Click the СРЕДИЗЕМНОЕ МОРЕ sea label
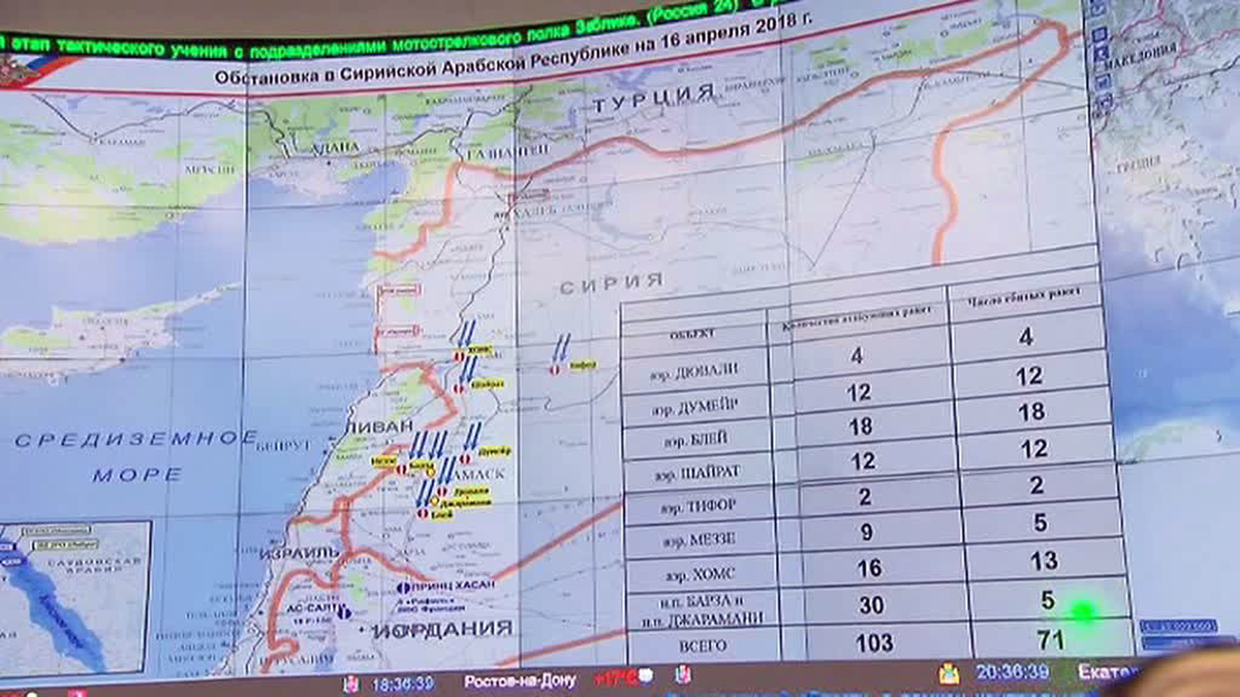Viewport: 1240px width, 697px height. pos(137,455)
